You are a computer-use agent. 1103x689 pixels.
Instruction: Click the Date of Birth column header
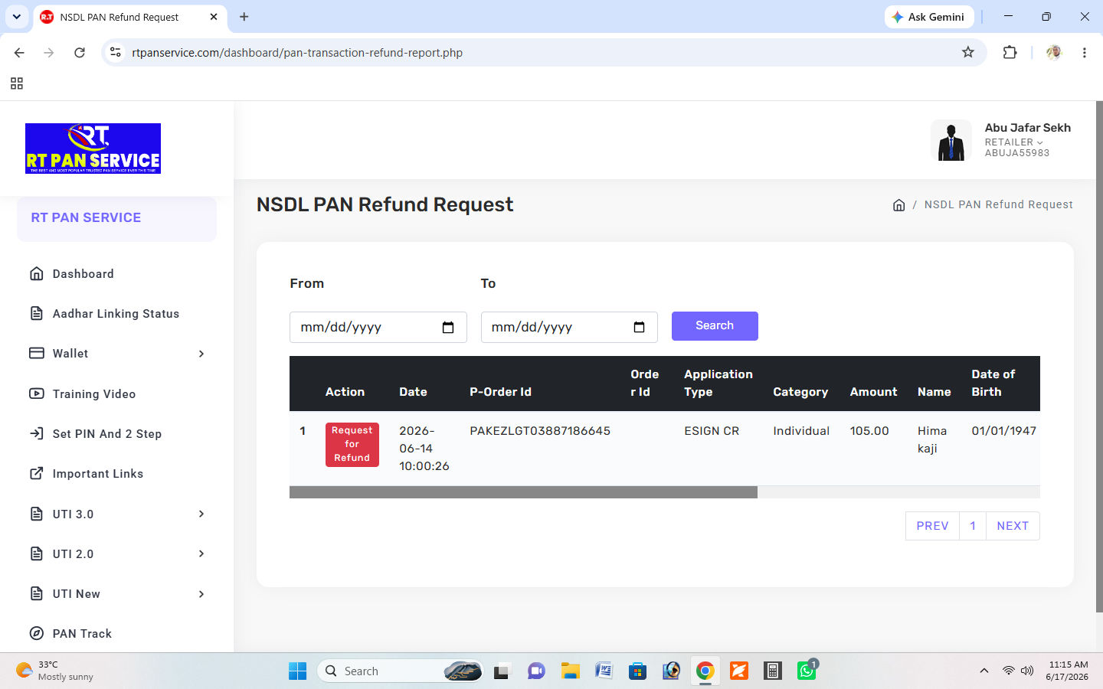[x=993, y=383]
